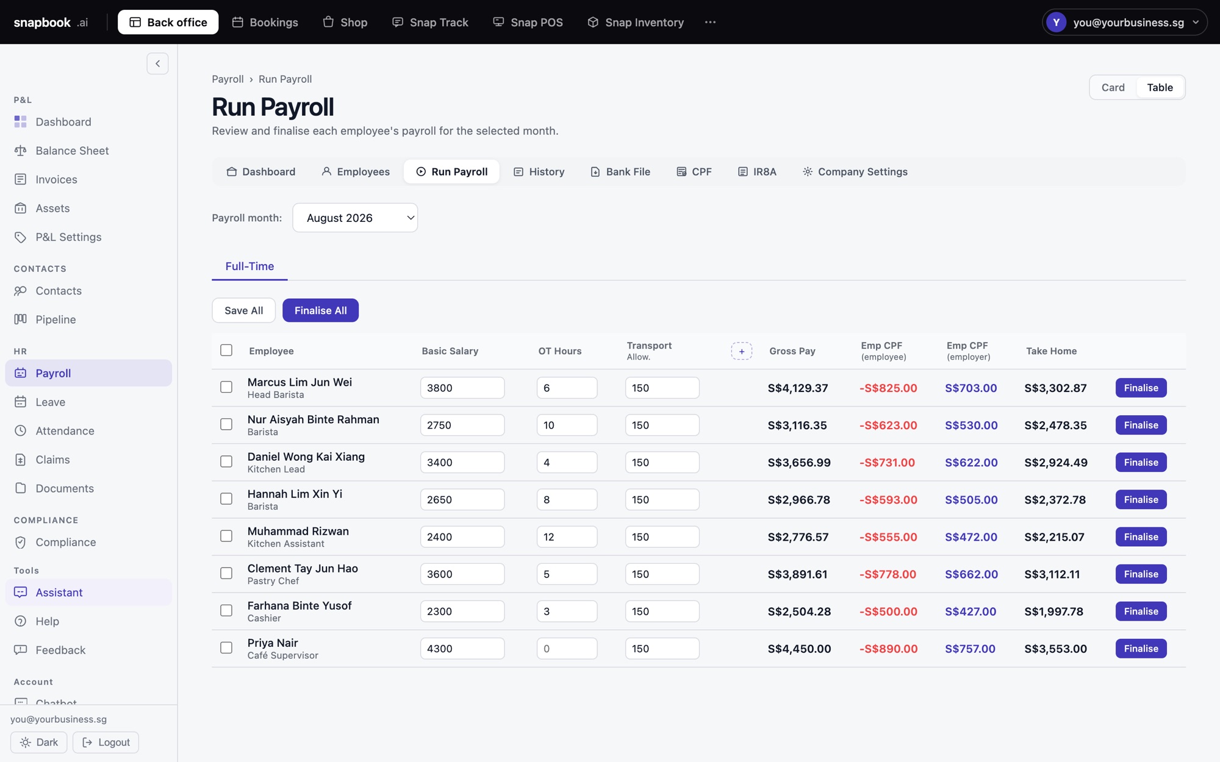The image size is (1220, 762).
Task: Finalise payroll for Priya Nair
Action: tap(1141, 649)
